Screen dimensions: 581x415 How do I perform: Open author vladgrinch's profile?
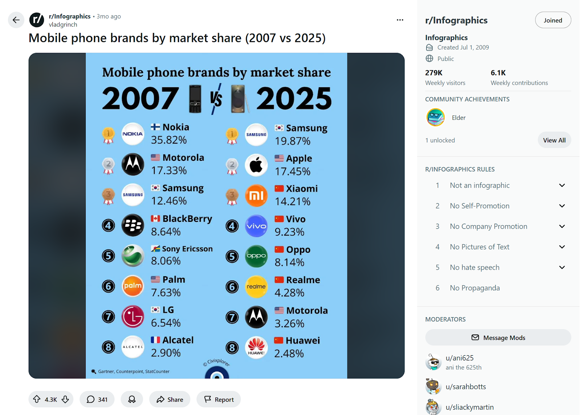tap(63, 25)
